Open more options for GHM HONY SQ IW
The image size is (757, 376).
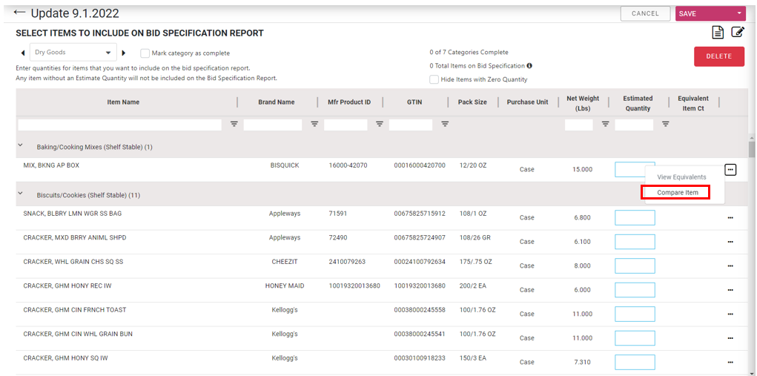pyautogui.click(x=730, y=362)
